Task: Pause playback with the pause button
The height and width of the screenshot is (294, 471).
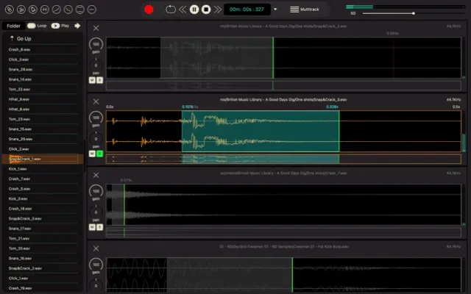Action: pyautogui.click(x=194, y=10)
